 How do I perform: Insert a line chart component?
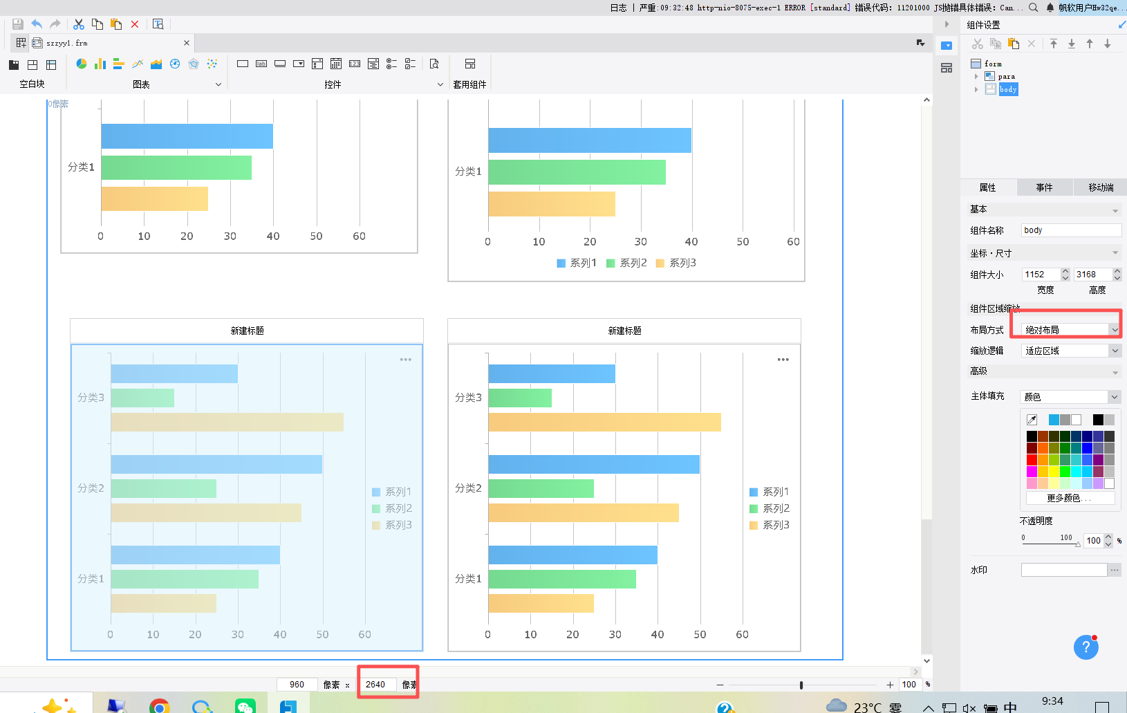[138, 64]
